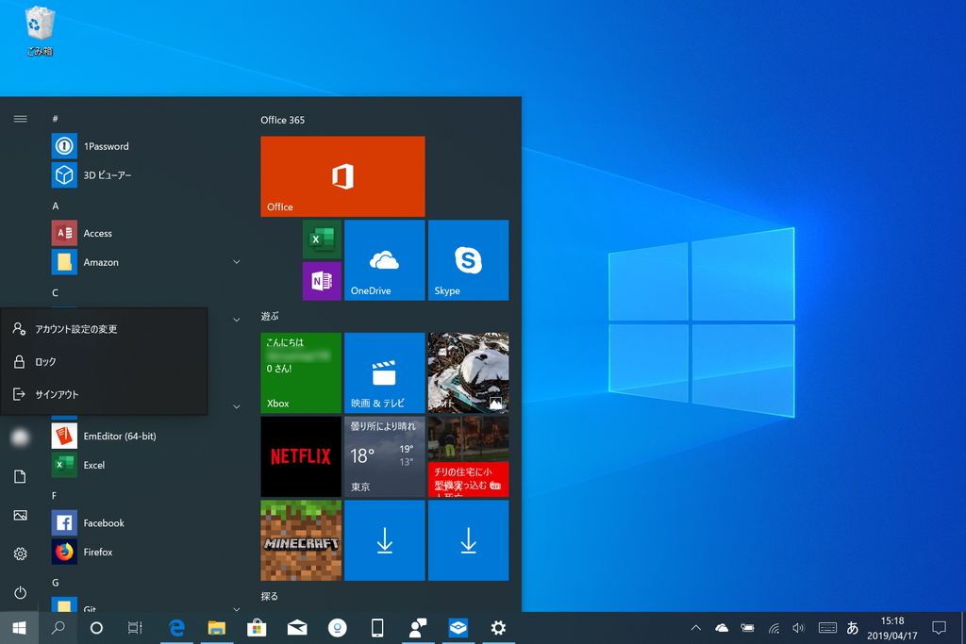Open 1Password from the app list
Image resolution: width=966 pixels, height=644 pixels.
(143, 146)
